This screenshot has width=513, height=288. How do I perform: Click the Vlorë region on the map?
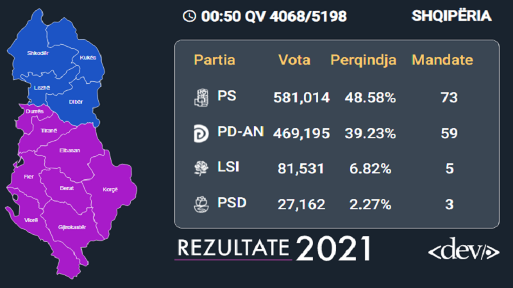[x=31, y=220]
